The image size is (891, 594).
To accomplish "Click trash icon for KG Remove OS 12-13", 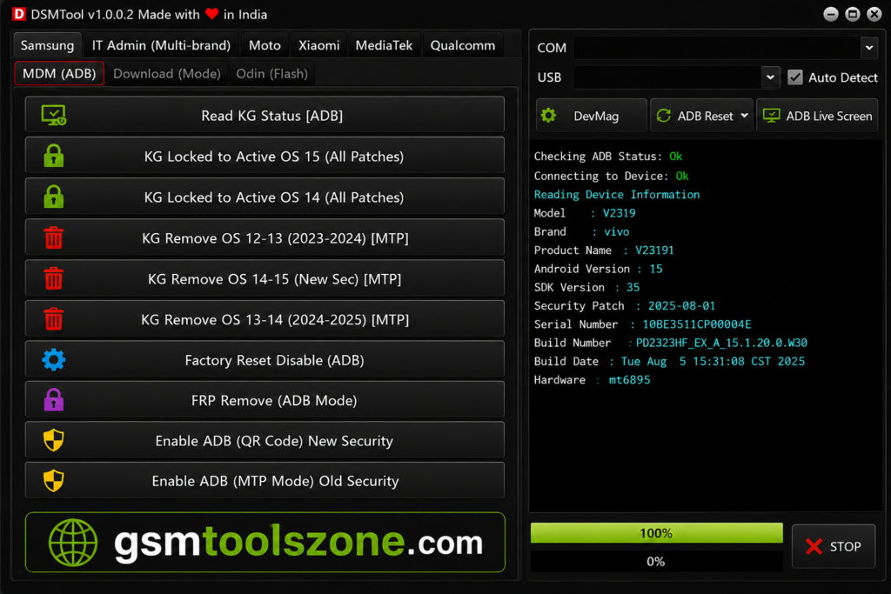I will pos(53,237).
